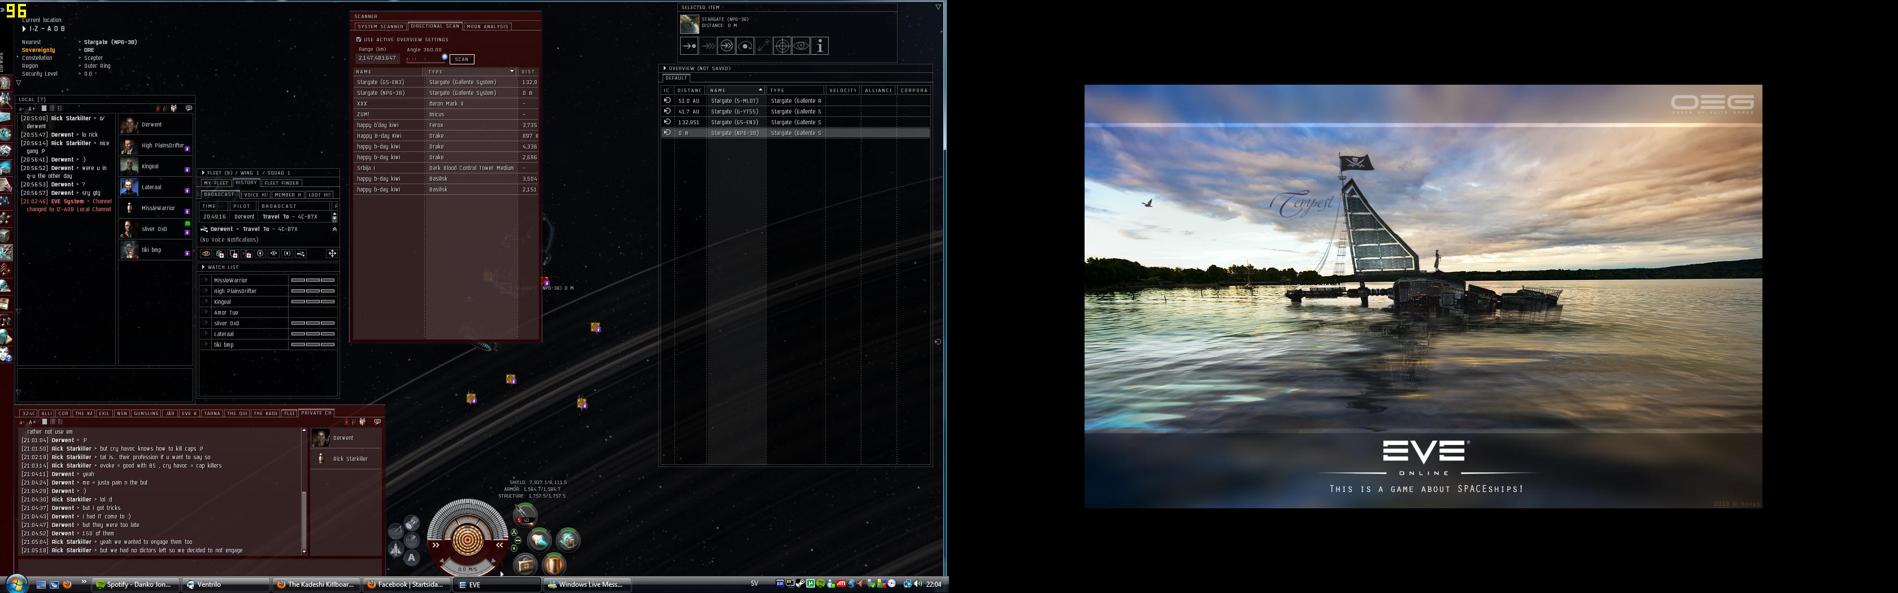Screen dimensions: 1898x593
Task: Activate the shield module icon on HUD
Action: tap(568, 540)
